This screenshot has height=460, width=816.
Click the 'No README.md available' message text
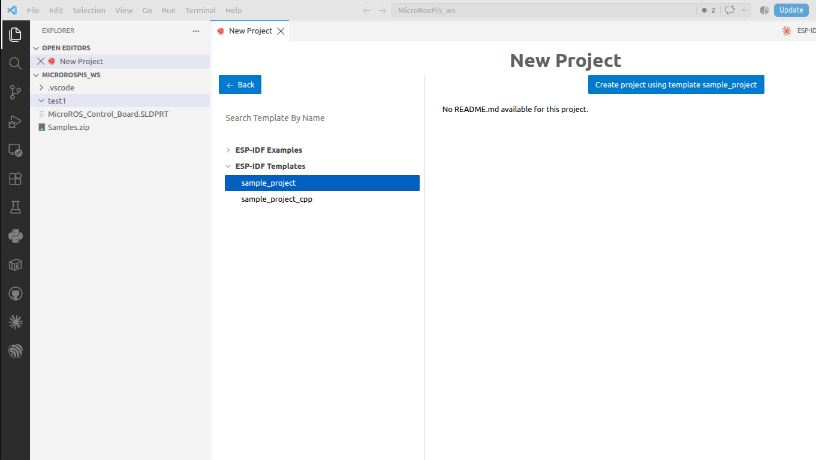click(515, 109)
